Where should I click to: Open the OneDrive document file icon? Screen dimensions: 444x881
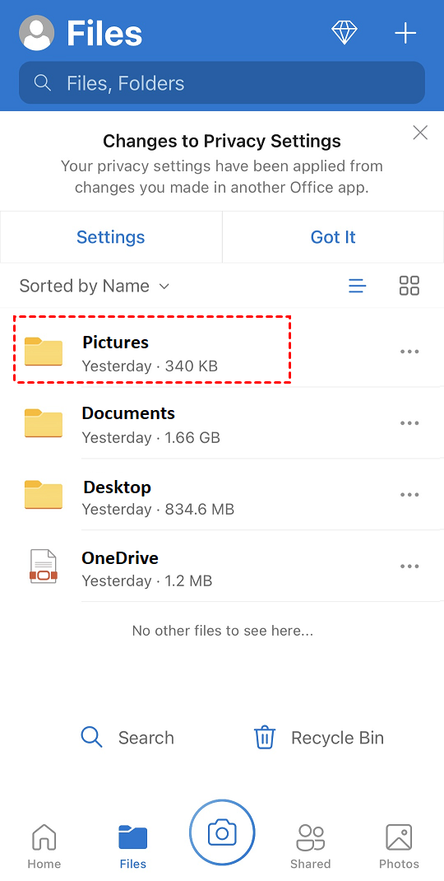[x=44, y=566]
